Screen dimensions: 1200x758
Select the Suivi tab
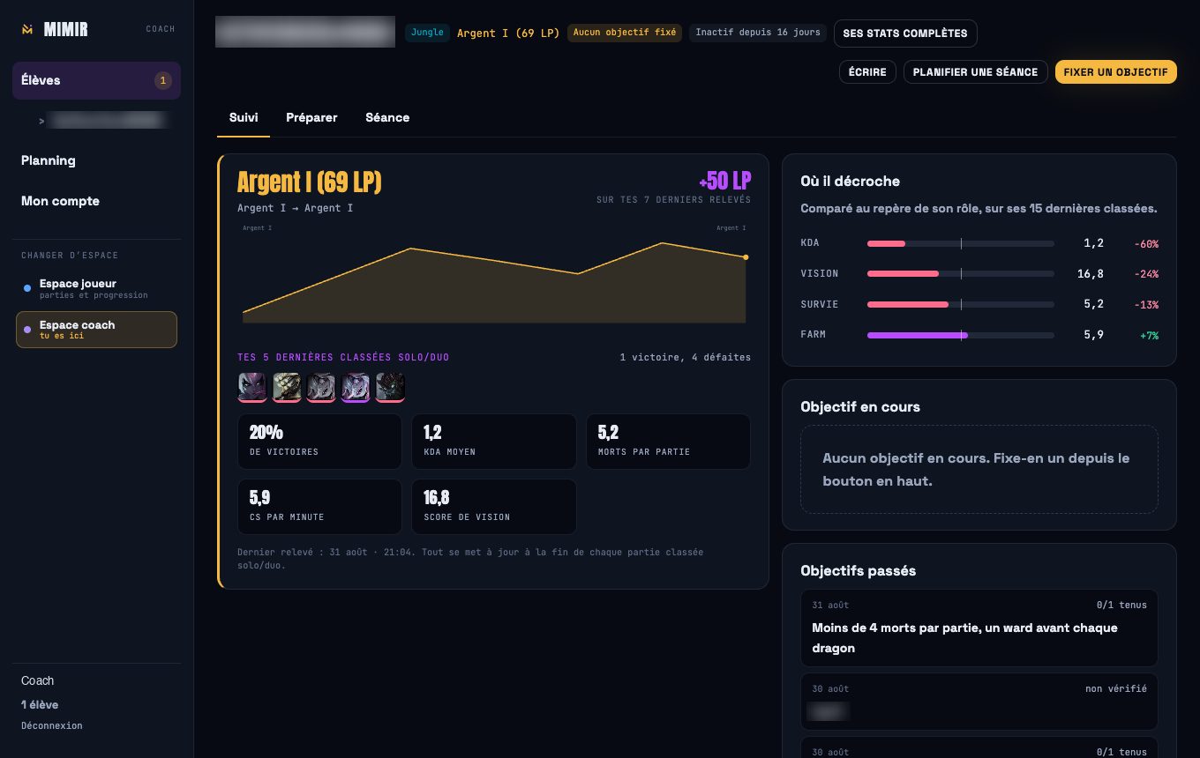coord(244,117)
